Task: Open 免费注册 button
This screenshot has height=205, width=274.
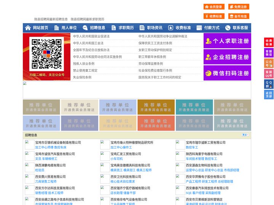Action: [x=239, y=7]
